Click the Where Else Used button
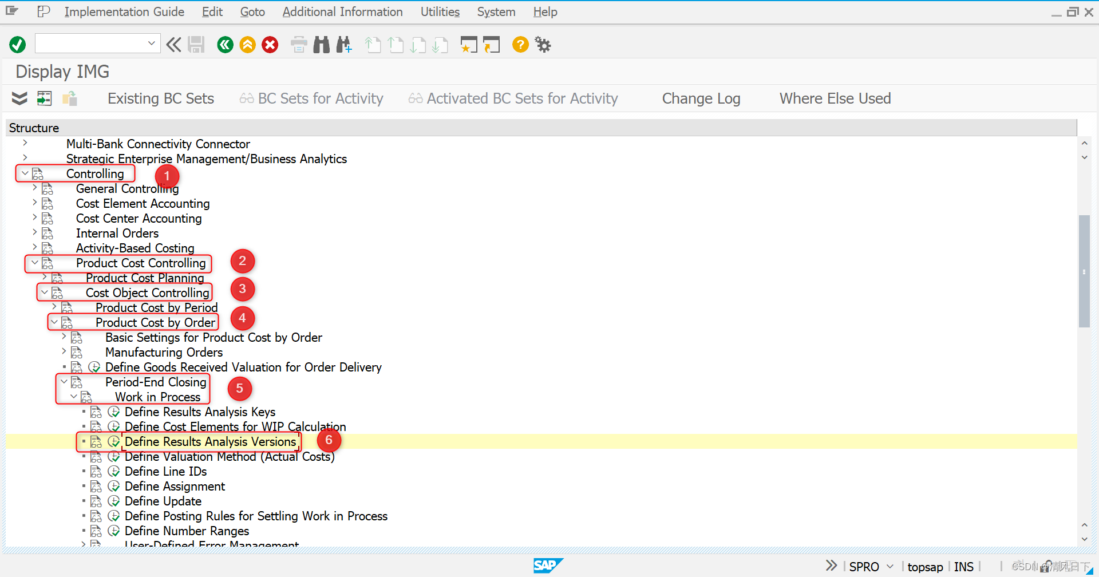Image resolution: width=1099 pixels, height=577 pixels. [835, 98]
